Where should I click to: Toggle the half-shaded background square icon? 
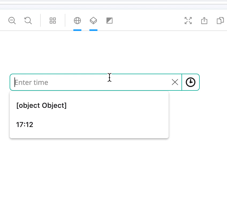point(109,21)
